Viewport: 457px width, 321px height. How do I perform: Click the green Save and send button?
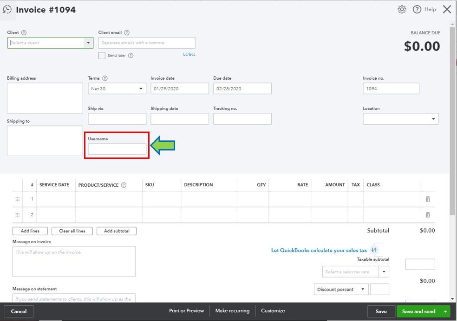click(418, 311)
